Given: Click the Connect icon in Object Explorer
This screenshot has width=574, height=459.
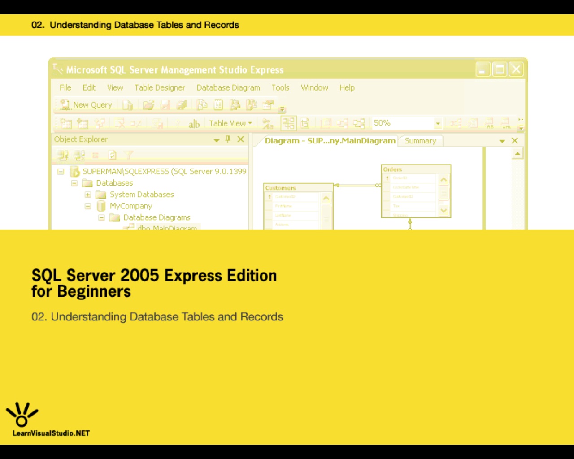Looking at the screenshot, I should pos(62,155).
